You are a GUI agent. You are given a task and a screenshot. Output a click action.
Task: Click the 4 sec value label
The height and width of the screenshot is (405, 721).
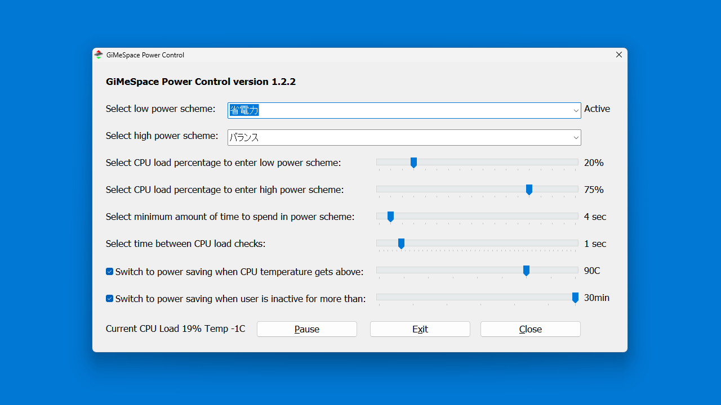pos(595,217)
